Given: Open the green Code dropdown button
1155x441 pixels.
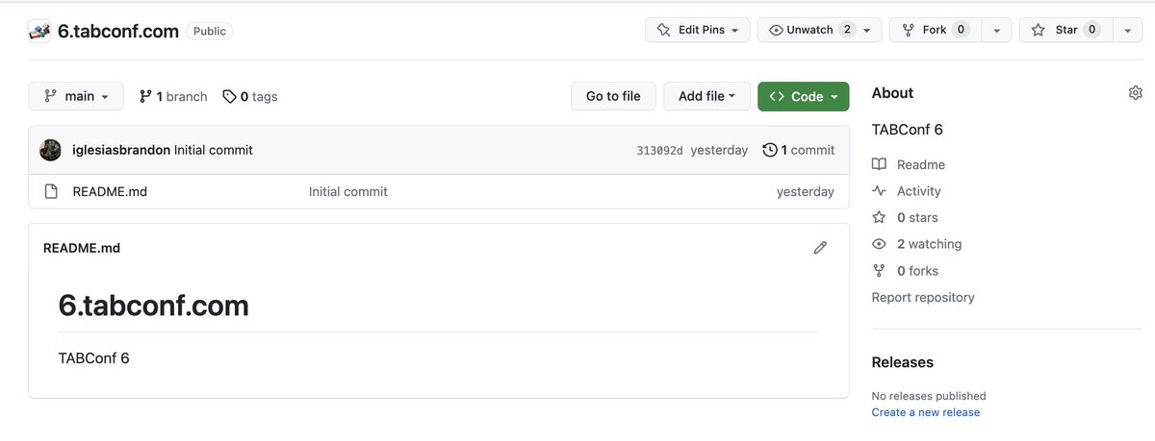Looking at the screenshot, I should click(804, 96).
